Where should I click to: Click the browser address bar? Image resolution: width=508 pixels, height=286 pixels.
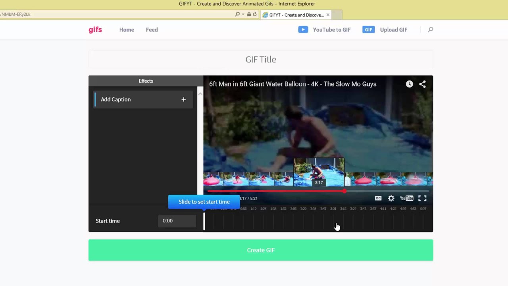click(117, 14)
